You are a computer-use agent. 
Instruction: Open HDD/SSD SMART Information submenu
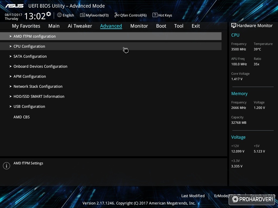(111, 96)
